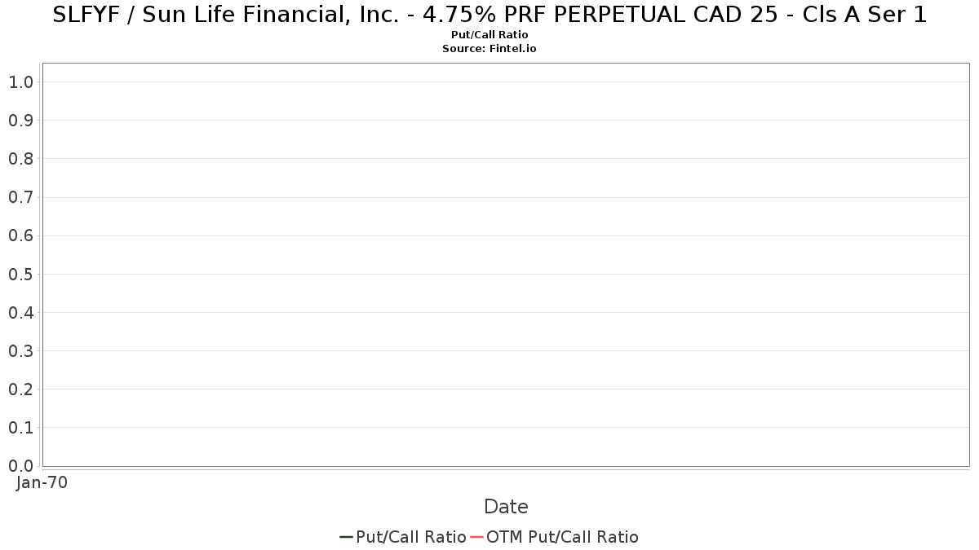The width and height of the screenshot is (979, 550).
Task: Click the 0.2 y-axis label
Action: [20, 389]
